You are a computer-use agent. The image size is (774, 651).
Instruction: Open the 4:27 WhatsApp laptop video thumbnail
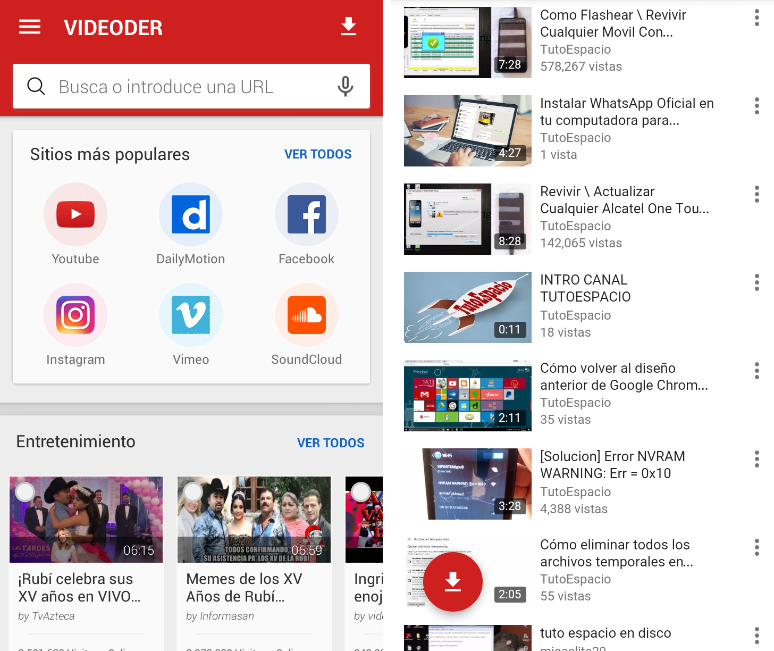pos(468,131)
